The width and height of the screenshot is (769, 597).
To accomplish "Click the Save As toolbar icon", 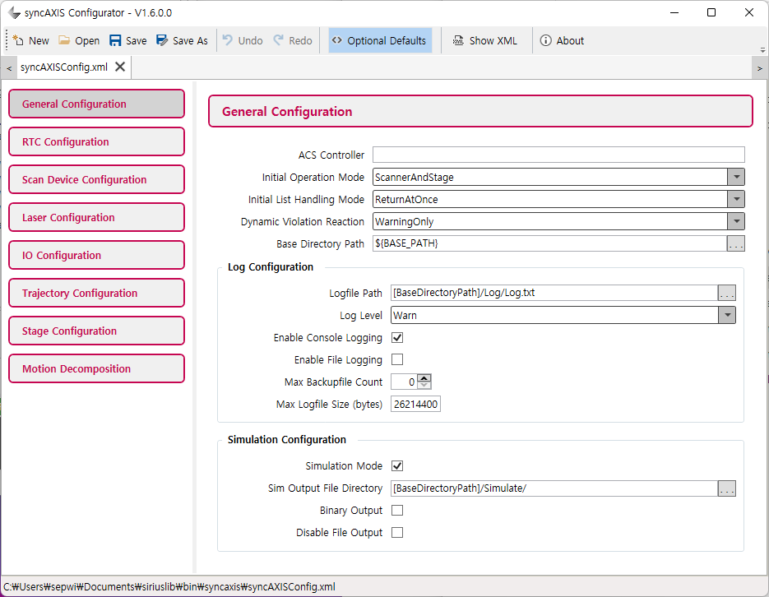I will coord(162,40).
